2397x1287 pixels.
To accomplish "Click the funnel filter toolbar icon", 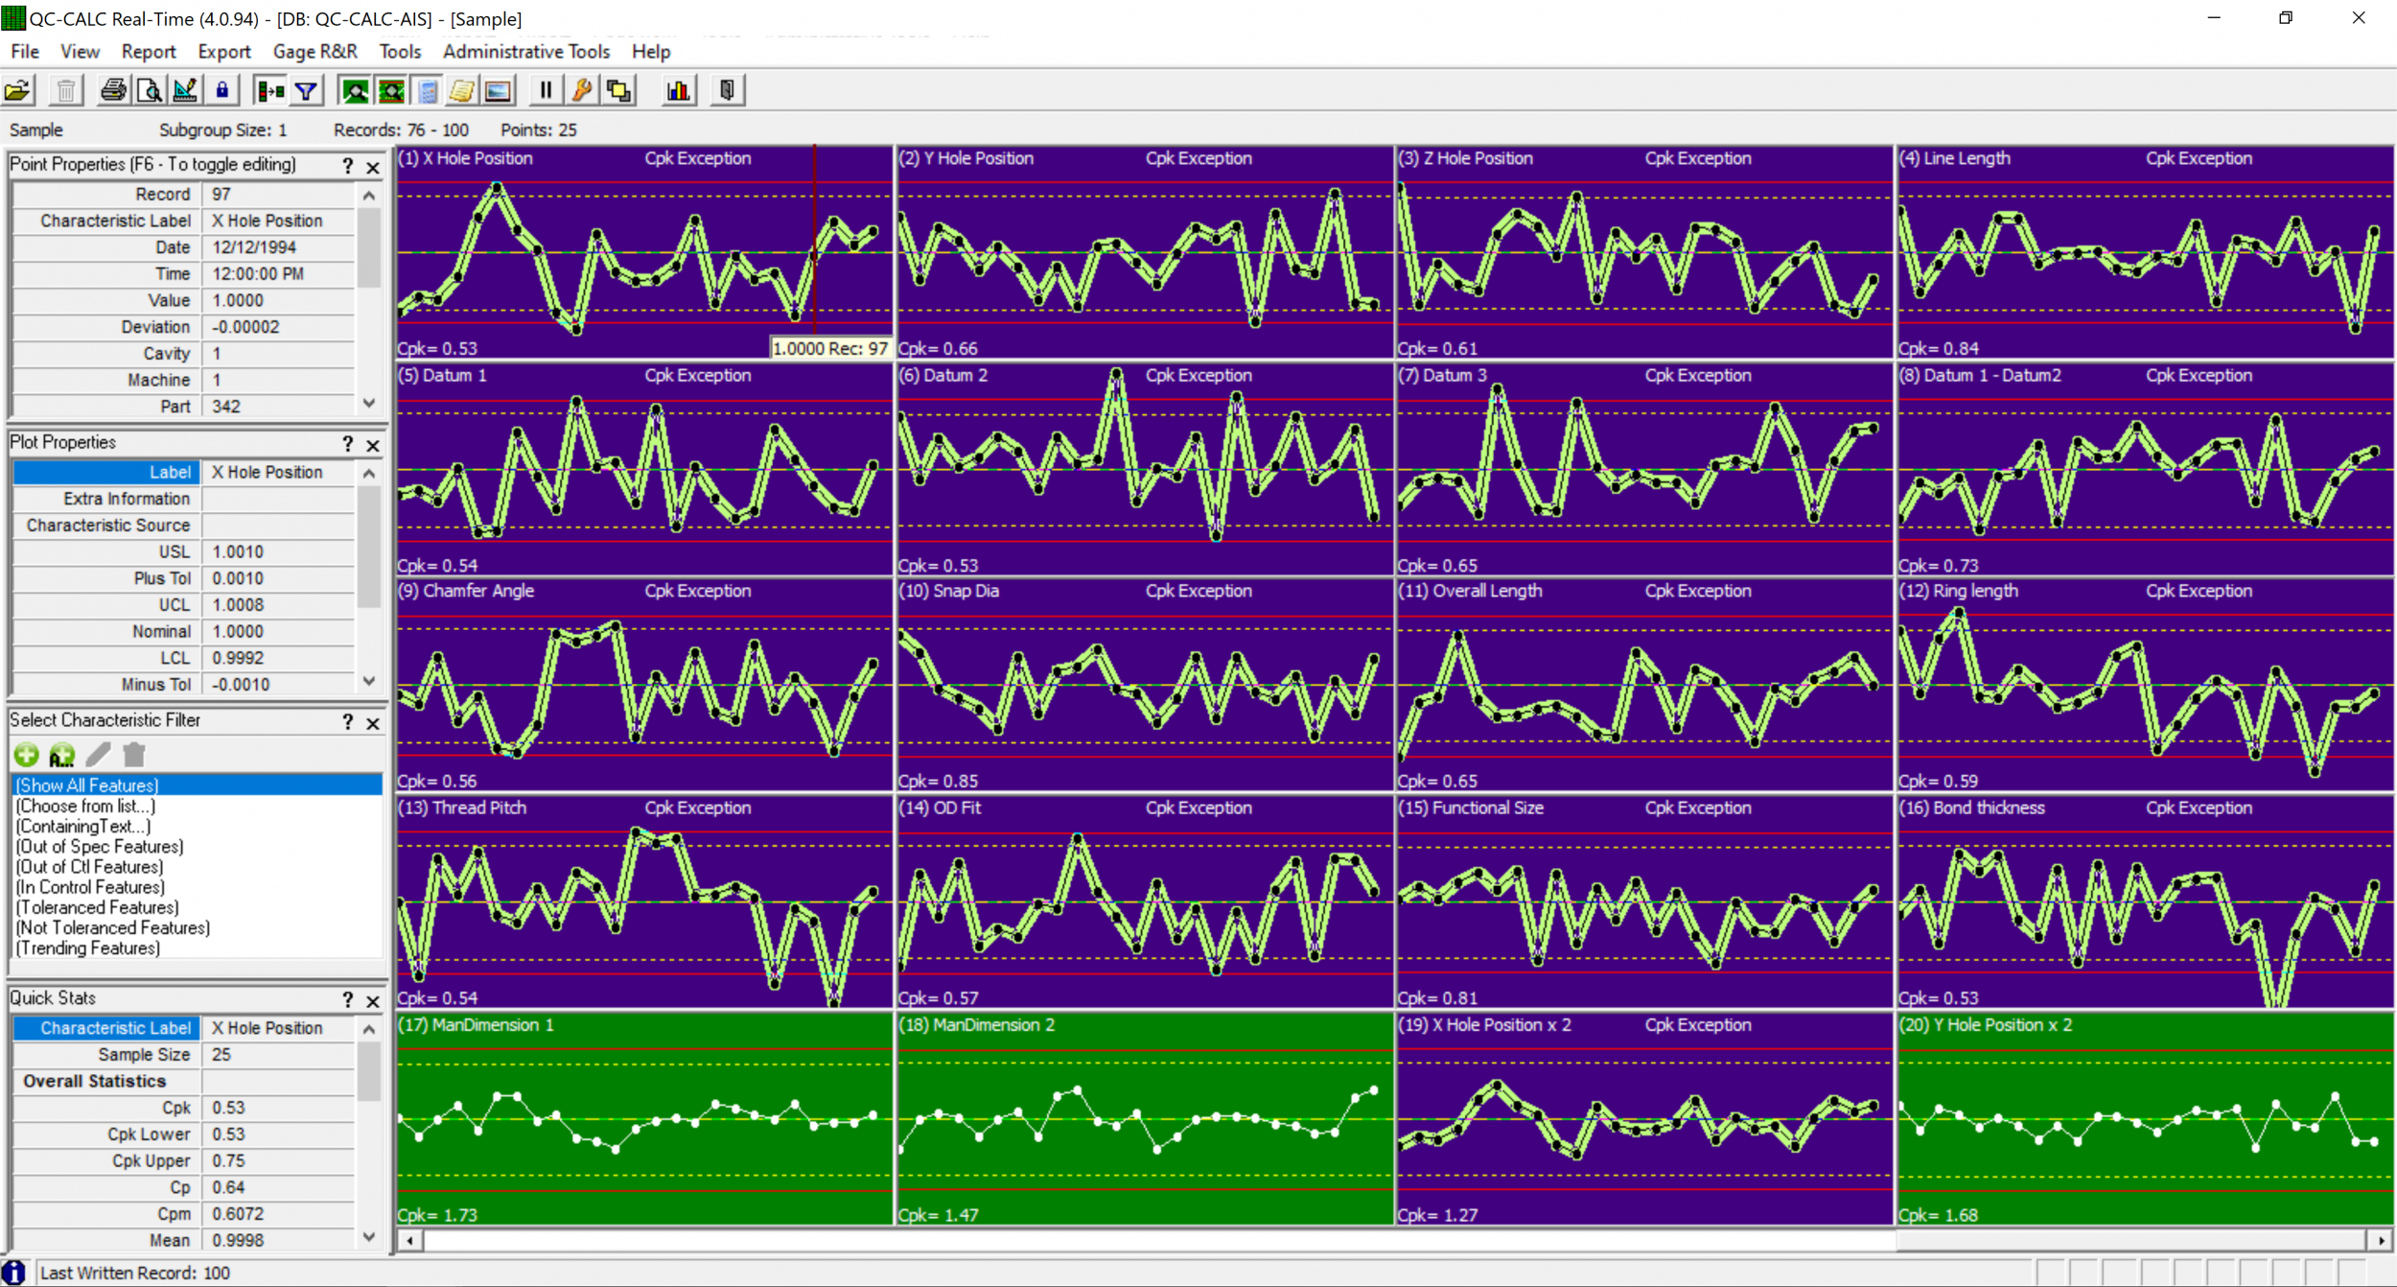I will (x=306, y=91).
